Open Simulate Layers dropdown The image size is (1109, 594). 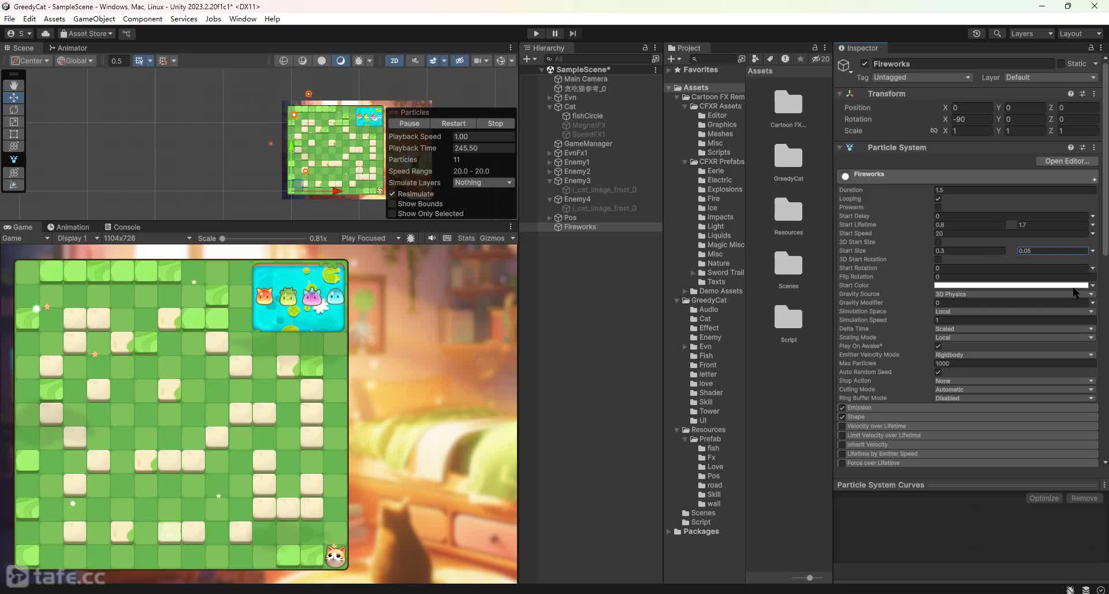483,183
